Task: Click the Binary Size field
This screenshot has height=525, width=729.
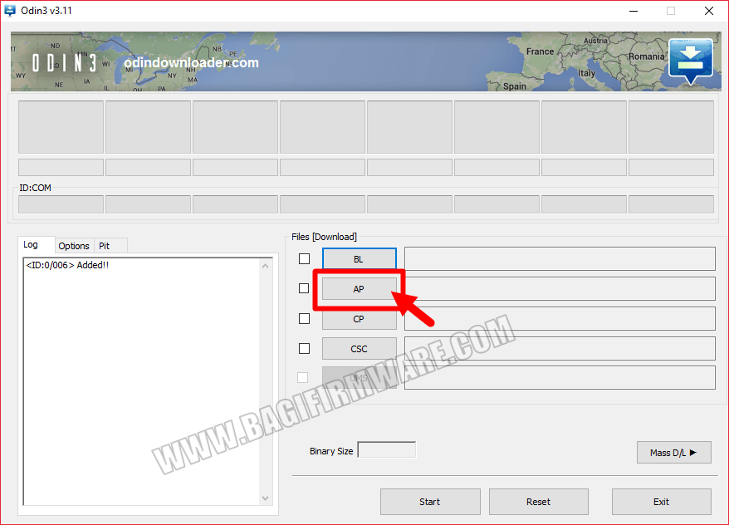Action: 386,450
